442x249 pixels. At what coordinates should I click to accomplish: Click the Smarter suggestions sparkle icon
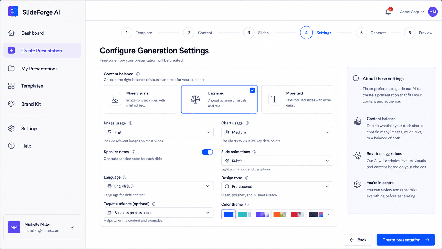pyautogui.click(x=357, y=156)
